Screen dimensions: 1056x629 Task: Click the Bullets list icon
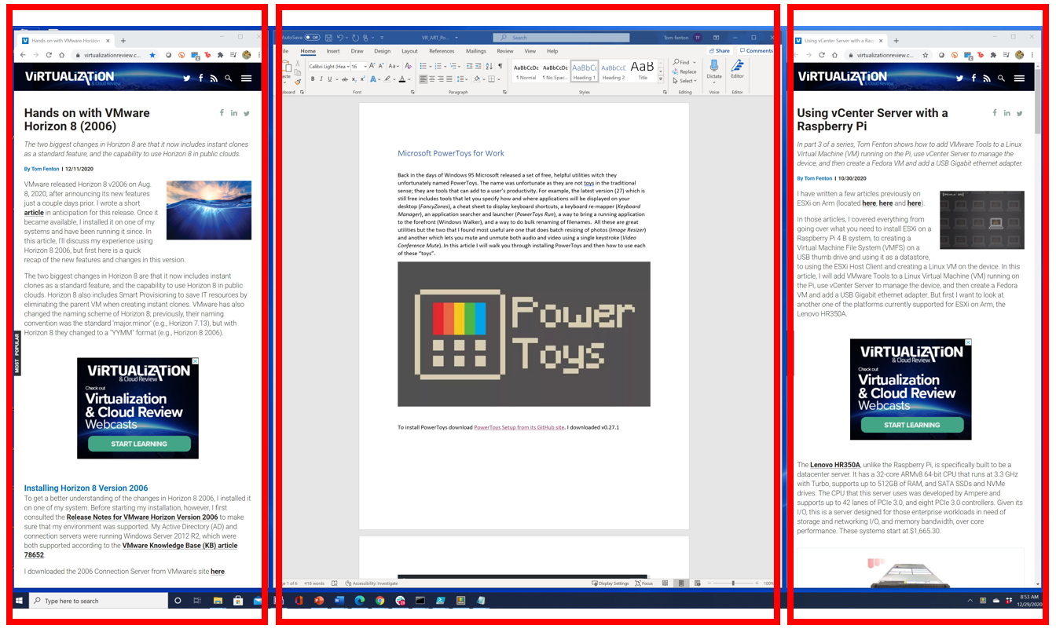pyautogui.click(x=424, y=66)
